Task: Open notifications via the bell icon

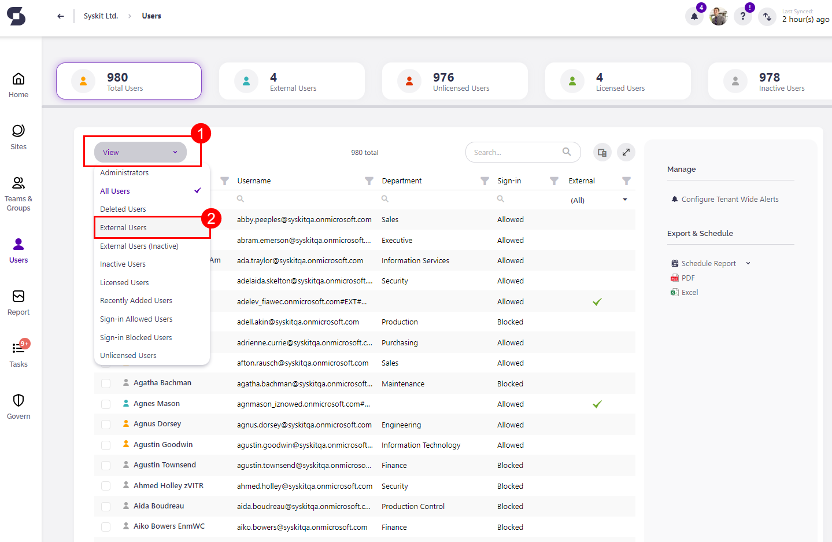Action: (694, 16)
